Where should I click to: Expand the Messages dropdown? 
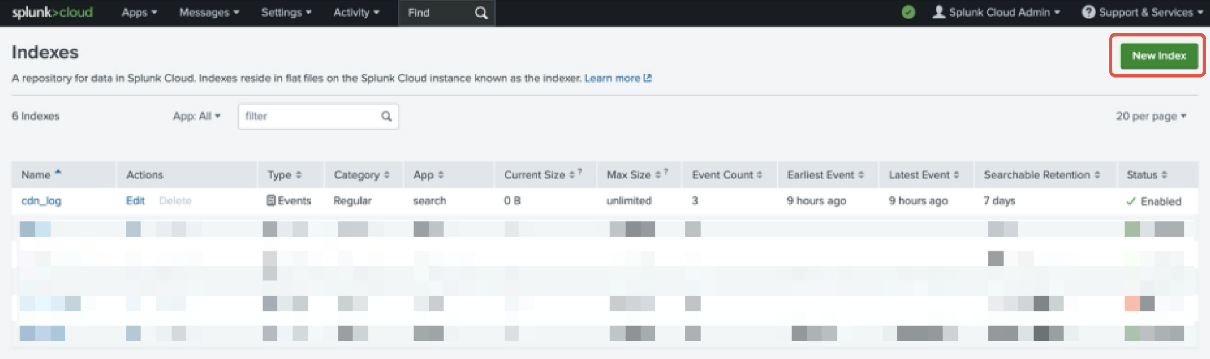click(x=209, y=12)
